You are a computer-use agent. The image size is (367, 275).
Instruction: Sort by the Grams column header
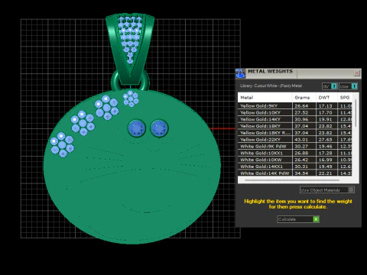[x=304, y=98]
